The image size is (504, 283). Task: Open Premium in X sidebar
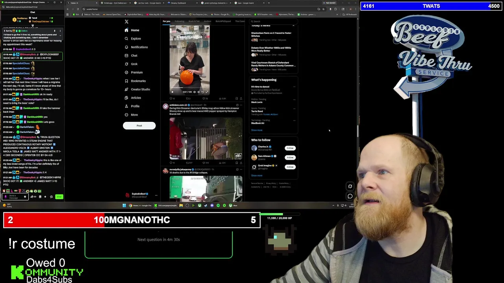[133, 72]
